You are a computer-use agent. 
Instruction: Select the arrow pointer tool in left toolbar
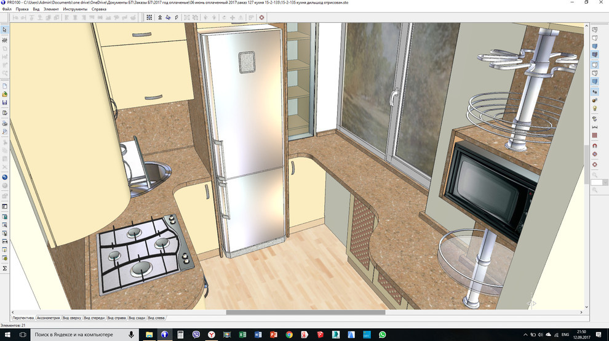4,30
